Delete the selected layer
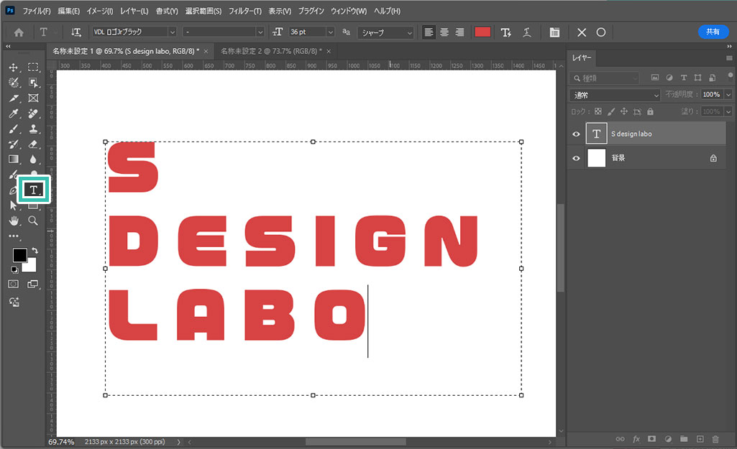737x449 pixels. (715, 439)
